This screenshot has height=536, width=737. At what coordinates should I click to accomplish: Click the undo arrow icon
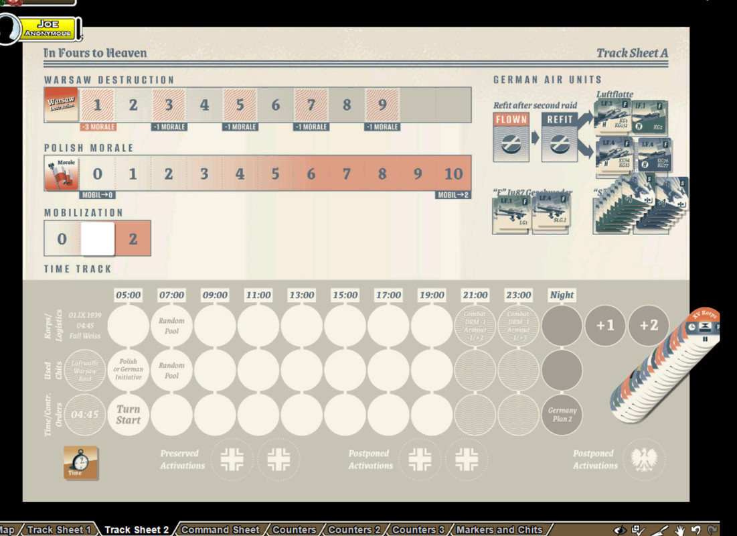696,530
